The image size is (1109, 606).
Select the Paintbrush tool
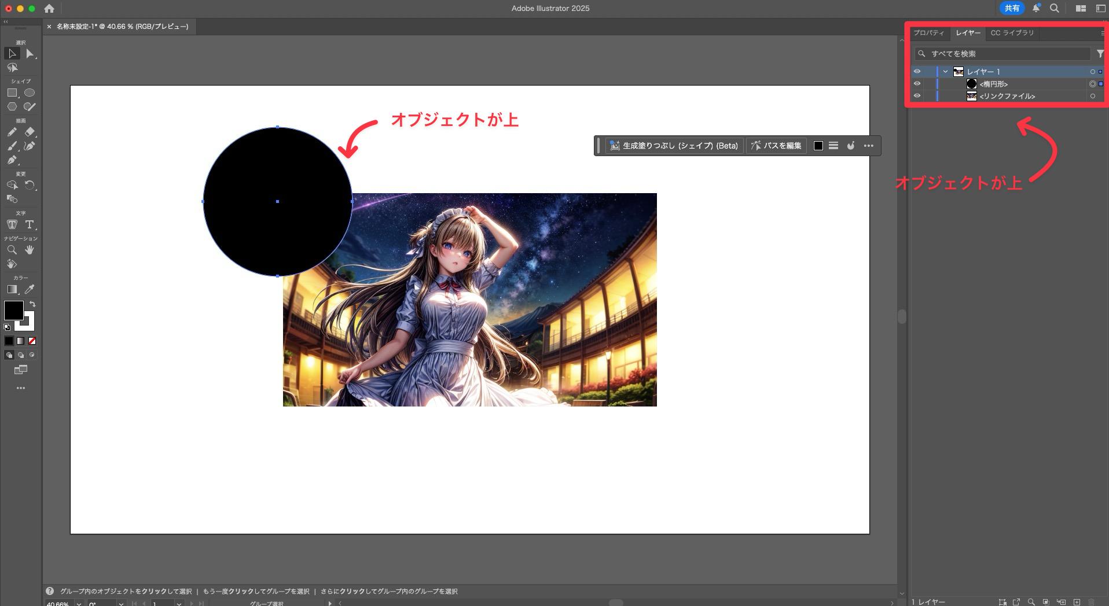coord(12,146)
